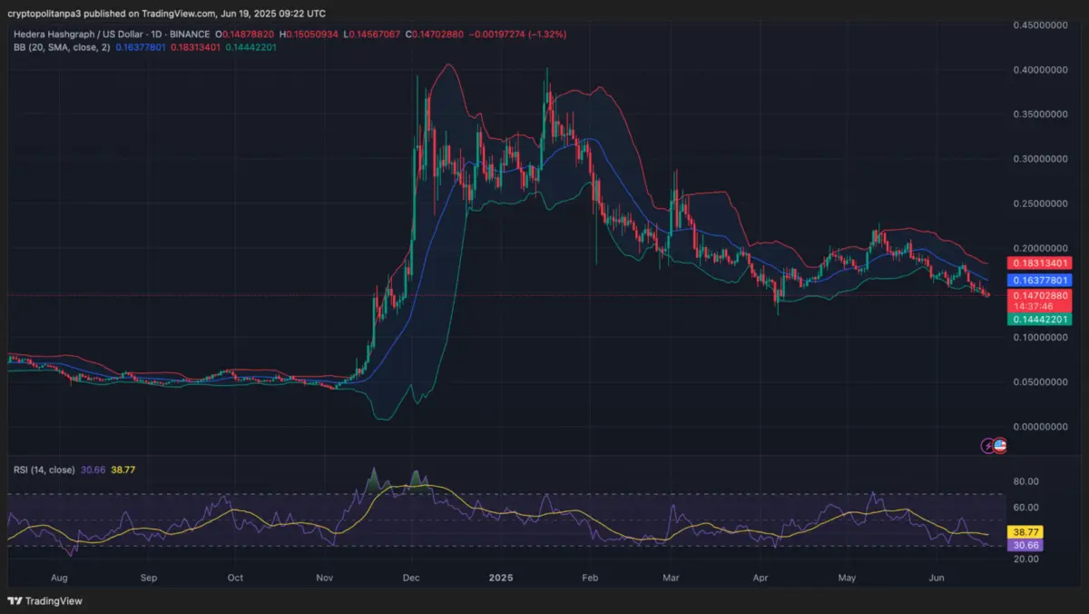Image resolution: width=1089 pixels, height=614 pixels.
Task: Click the 0.25000000 price axis label
Action: (1041, 203)
